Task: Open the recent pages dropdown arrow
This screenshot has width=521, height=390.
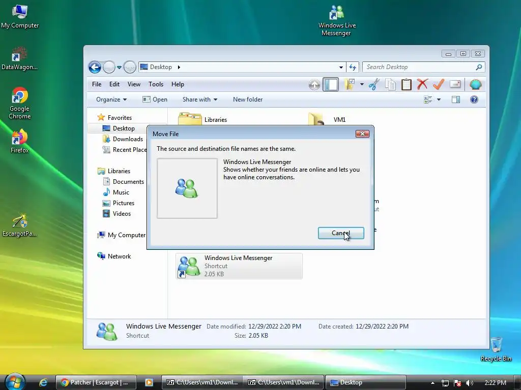Action: [119, 68]
